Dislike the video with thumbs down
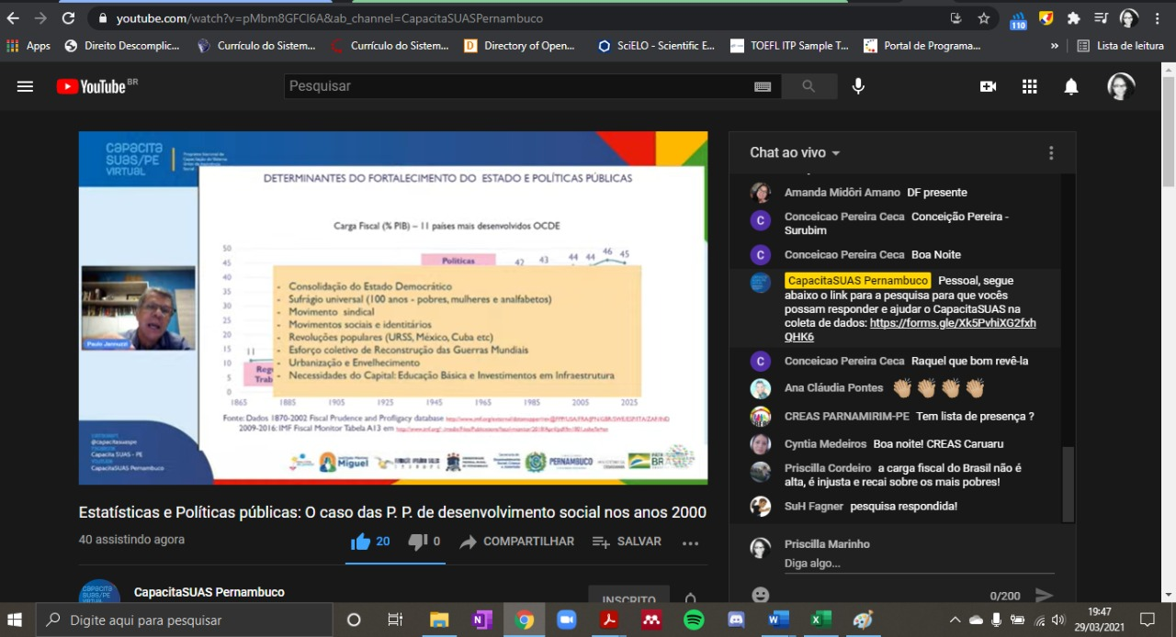This screenshot has width=1176, height=637. tap(418, 542)
